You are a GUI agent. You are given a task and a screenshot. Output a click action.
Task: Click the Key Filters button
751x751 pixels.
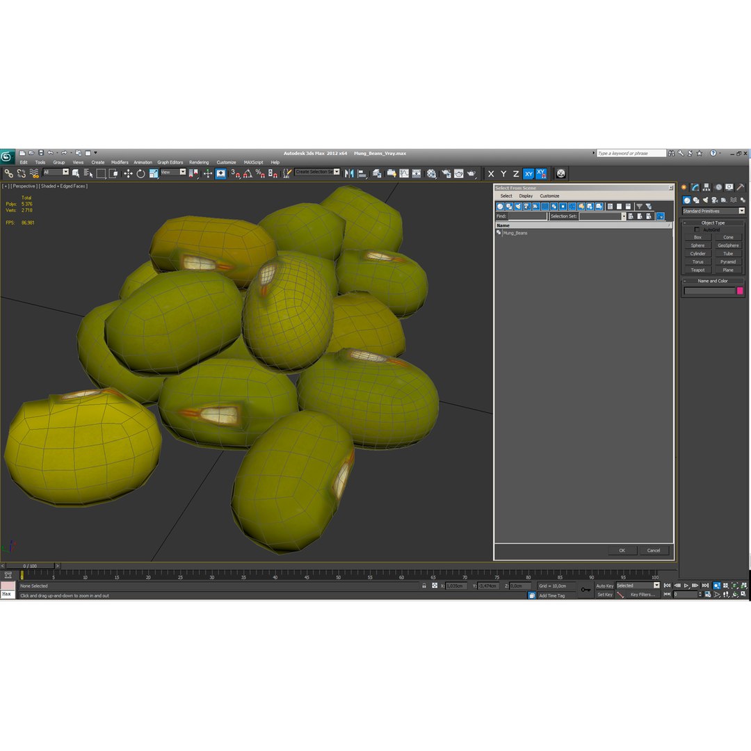643,595
